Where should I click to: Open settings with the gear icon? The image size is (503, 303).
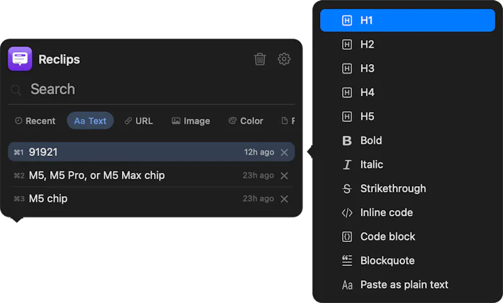(x=284, y=59)
